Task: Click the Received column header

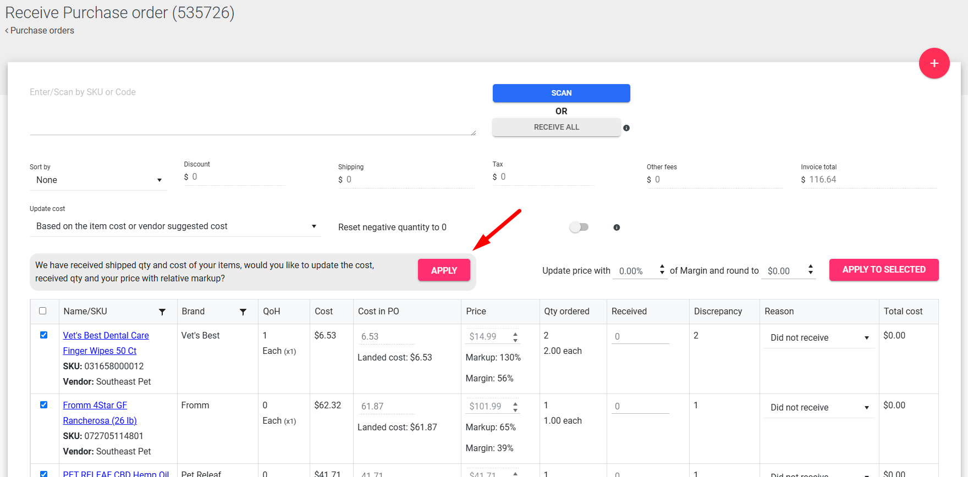Action: pyautogui.click(x=629, y=312)
